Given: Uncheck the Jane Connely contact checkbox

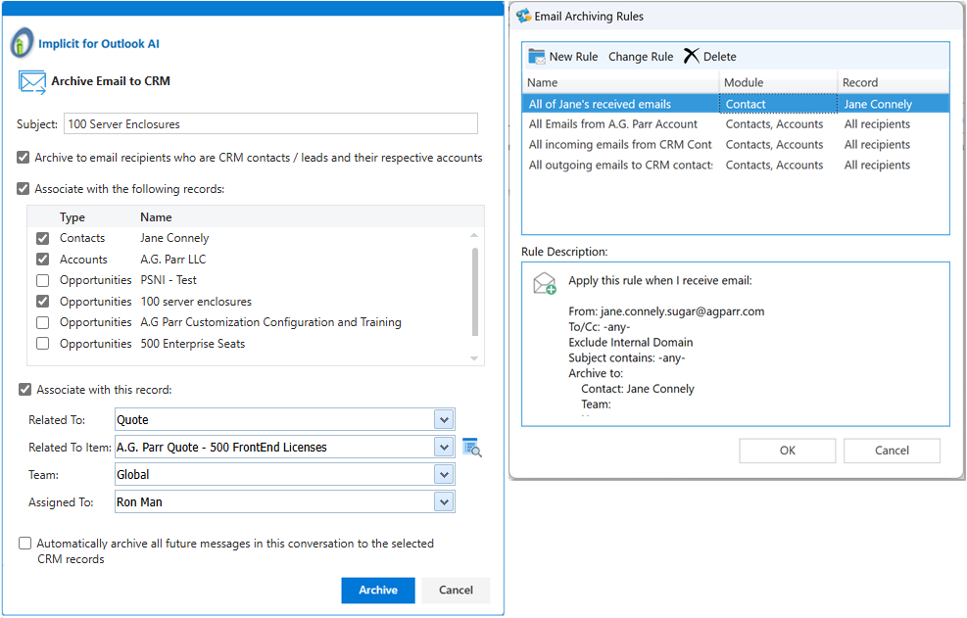Looking at the screenshot, I should click(43, 238).
